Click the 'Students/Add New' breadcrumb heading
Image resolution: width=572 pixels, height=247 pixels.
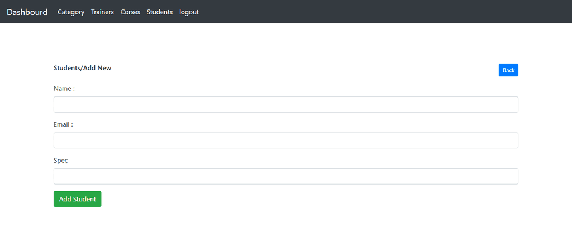pyautogui.click(x=83, y=68)
